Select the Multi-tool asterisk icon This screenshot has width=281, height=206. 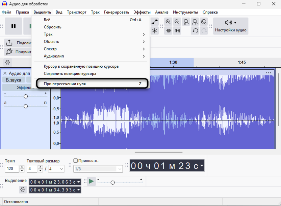click(x=155, y=31)
